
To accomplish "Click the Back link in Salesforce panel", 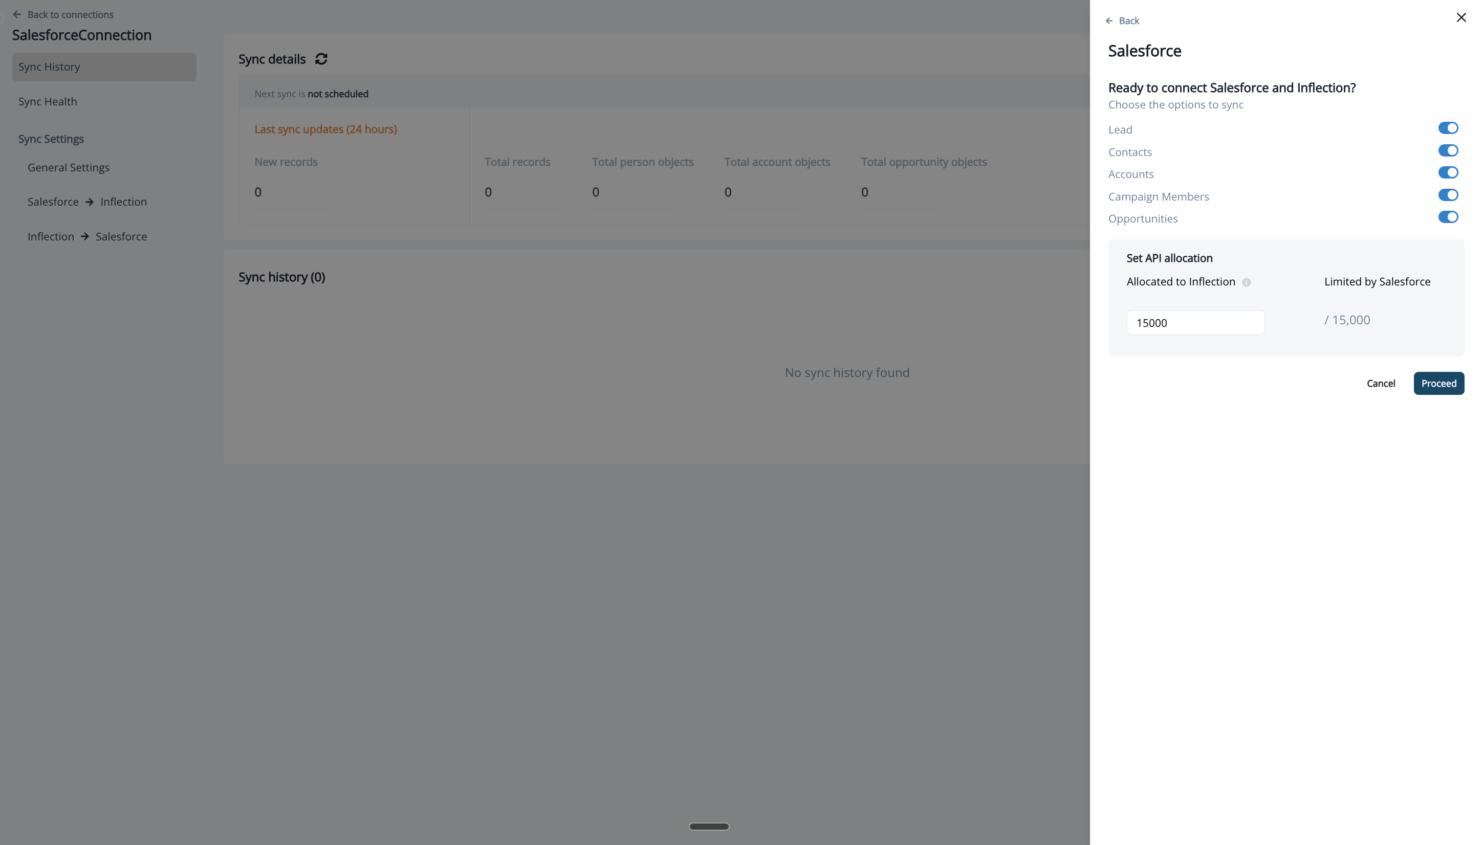I will pos(1128,21).
